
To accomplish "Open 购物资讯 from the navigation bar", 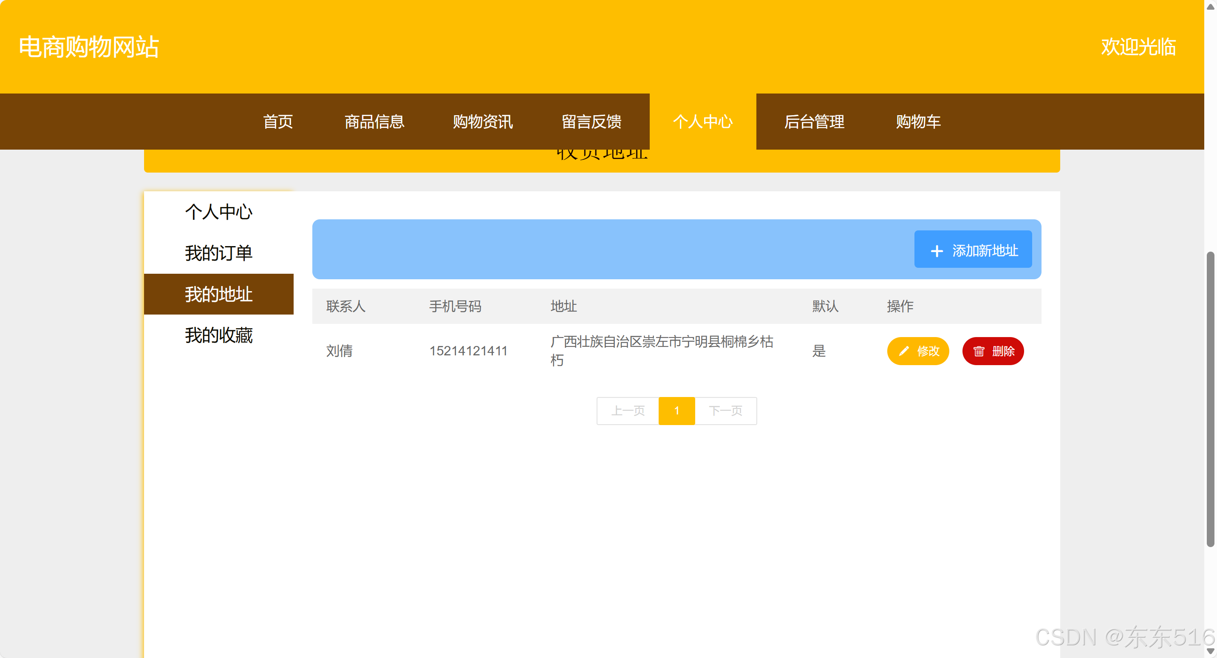I will coord(482,122).
